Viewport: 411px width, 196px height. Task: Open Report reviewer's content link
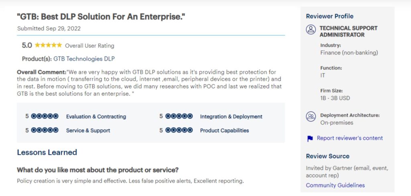(x=350, y=138)
